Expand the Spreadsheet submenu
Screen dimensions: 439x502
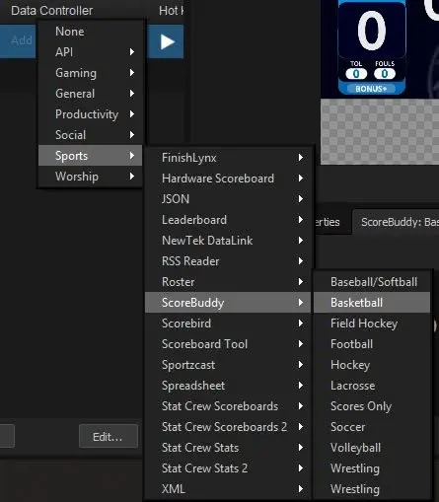coord(228,386)
